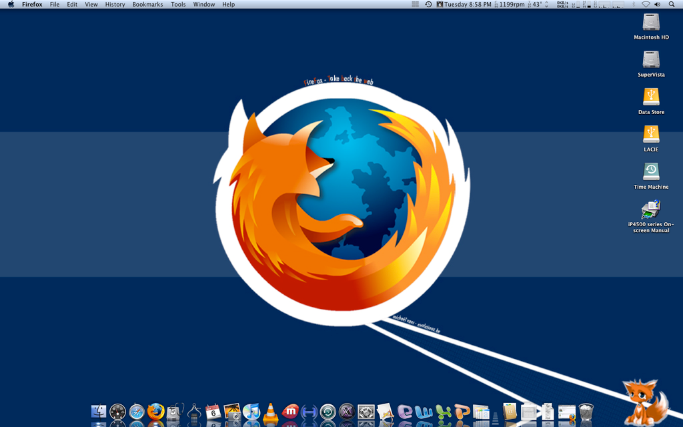Open the Help menu
Screen dimensions: 683x427
228,5
